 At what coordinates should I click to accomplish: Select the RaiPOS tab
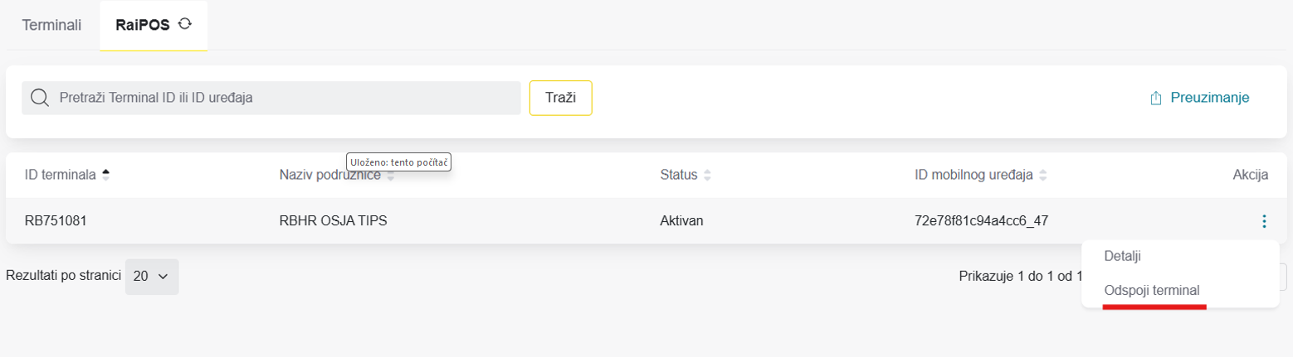tap(153, 25)
